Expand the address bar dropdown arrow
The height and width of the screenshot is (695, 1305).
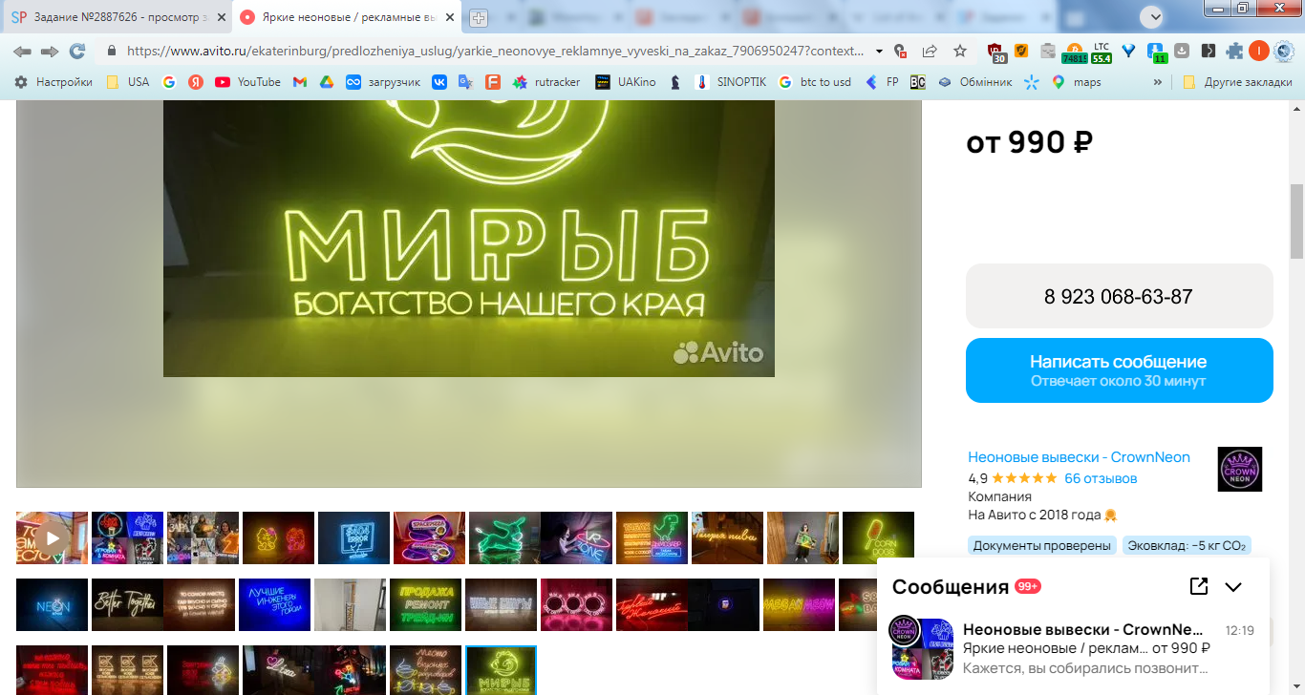pyautogui.click(x=880, y=52)
